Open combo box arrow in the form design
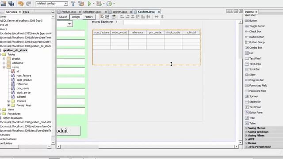The image size is (283, 159). coord(69,24)
